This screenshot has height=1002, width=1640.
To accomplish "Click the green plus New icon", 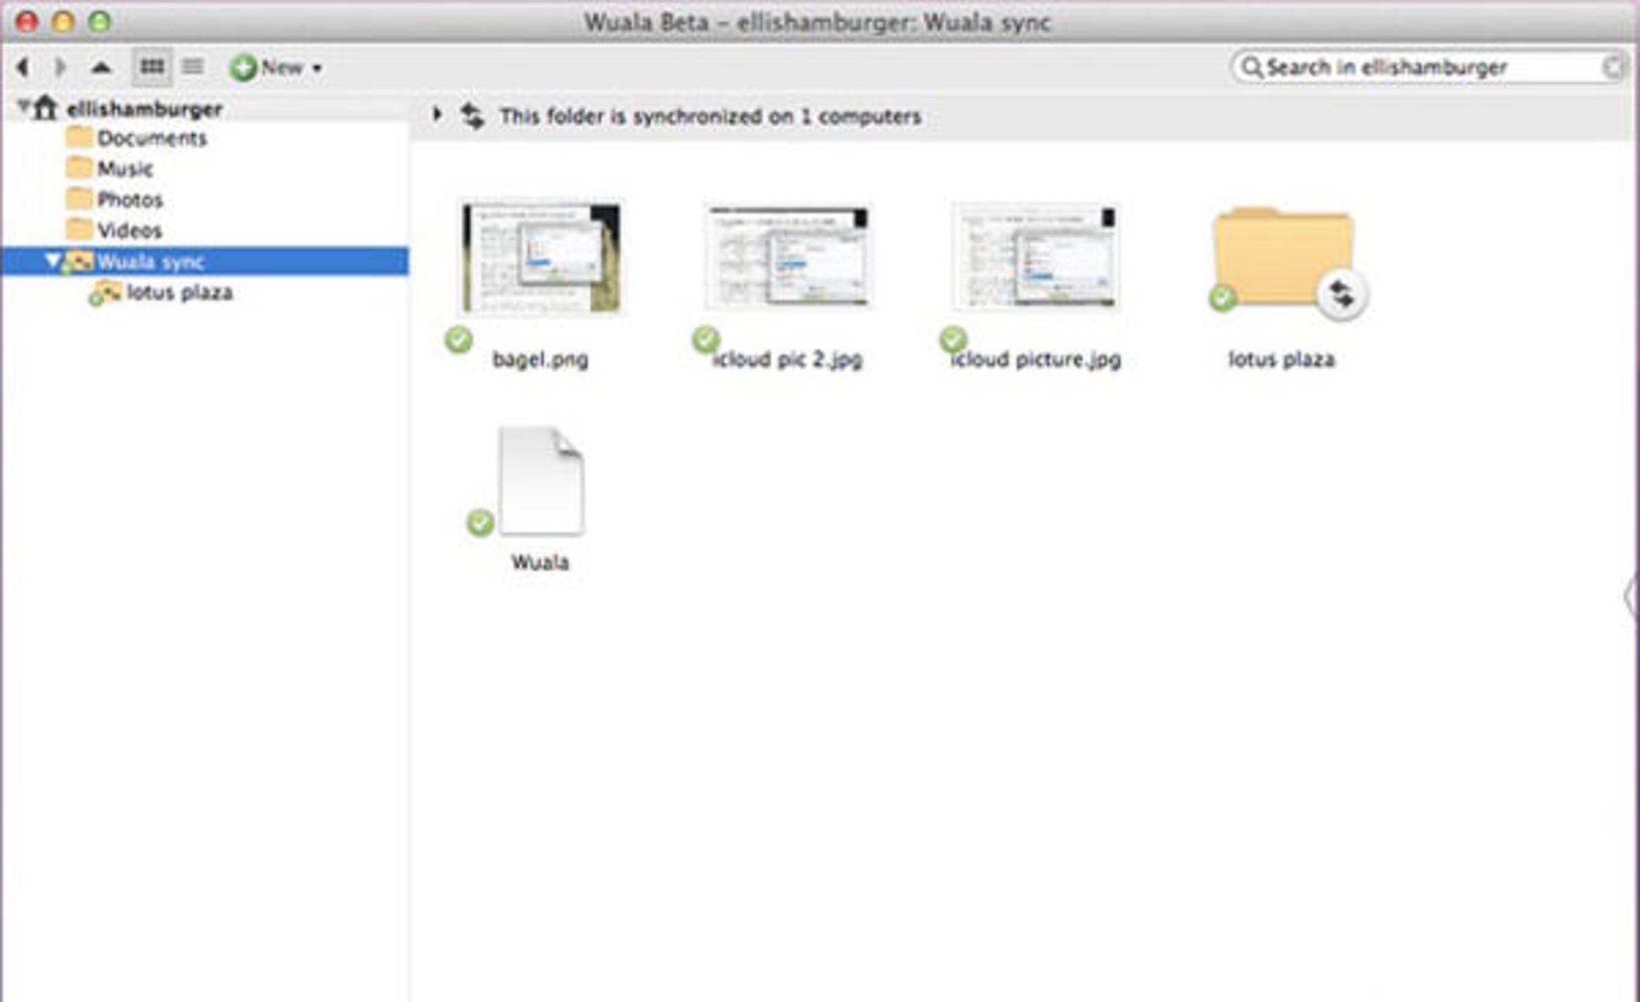I will (x=243, y=67).
